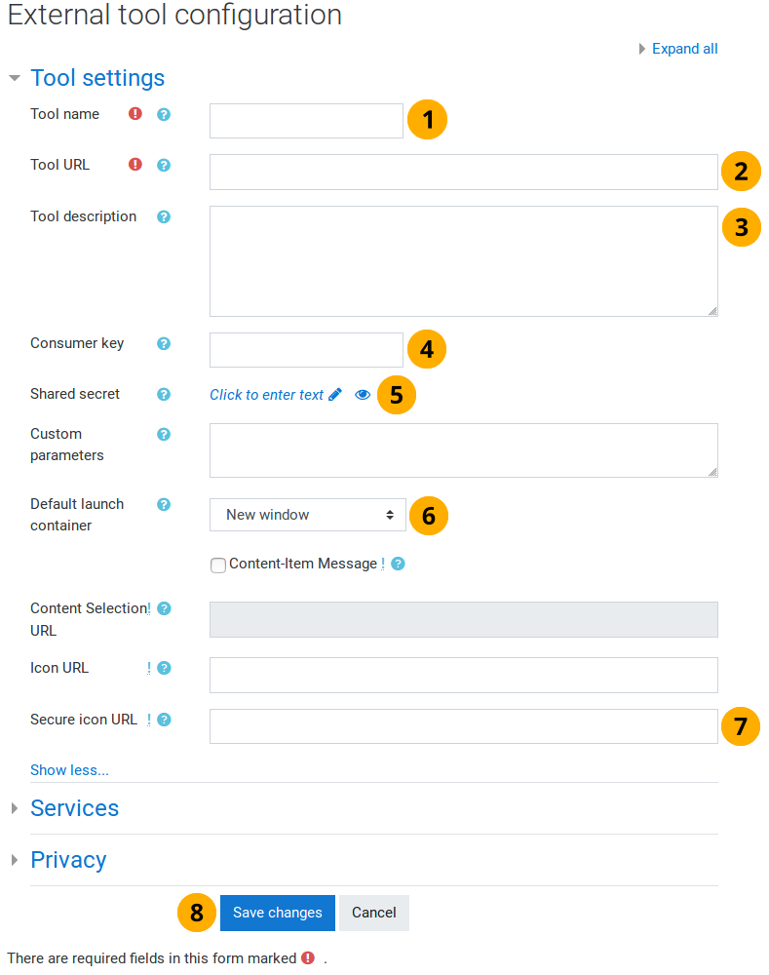Click the Save changes button
The height and width of the screenshot is (975, 769).
[277, 913]
